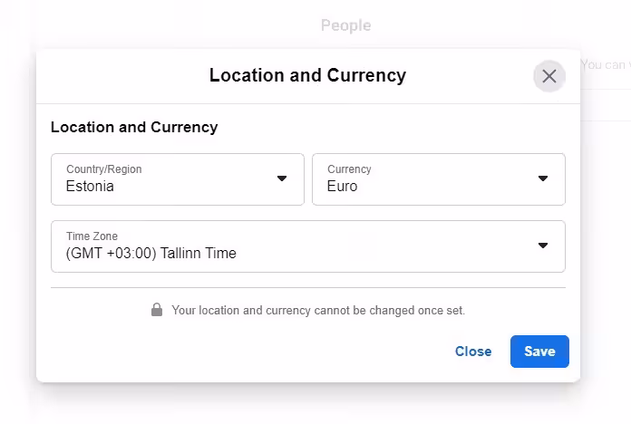Viewport: 631px width, 424px height.
Task: Click the divider line below the title
Action: (x=307, y=103)
